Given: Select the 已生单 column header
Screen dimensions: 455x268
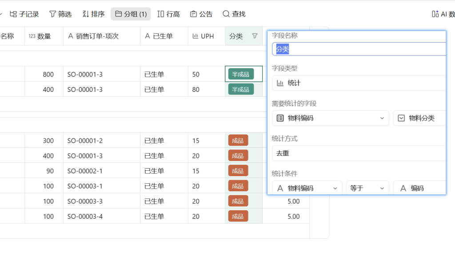Looking at the screenshot, I should tap(164, 36).
